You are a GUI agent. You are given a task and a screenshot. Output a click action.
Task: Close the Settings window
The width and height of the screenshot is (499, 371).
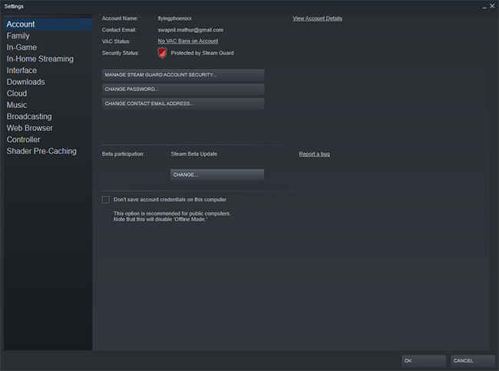(x=492, y=5)
